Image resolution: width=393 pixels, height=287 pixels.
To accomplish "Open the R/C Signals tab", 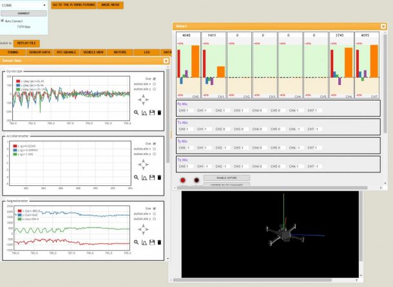I will [x=66, y=52].
